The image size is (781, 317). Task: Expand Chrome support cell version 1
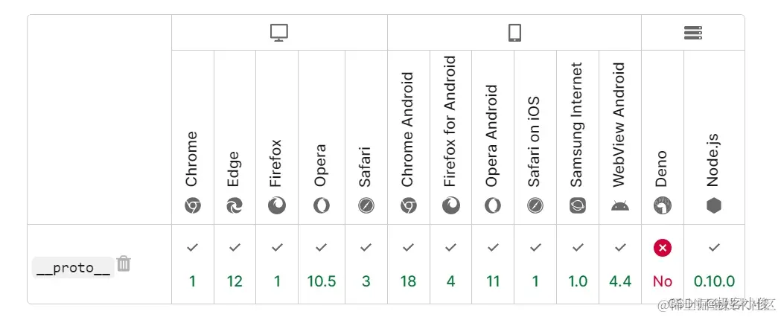coord(193,263)
